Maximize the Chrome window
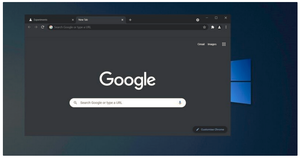The height and width of the screenshot is (159, 300). click(216, 18)
